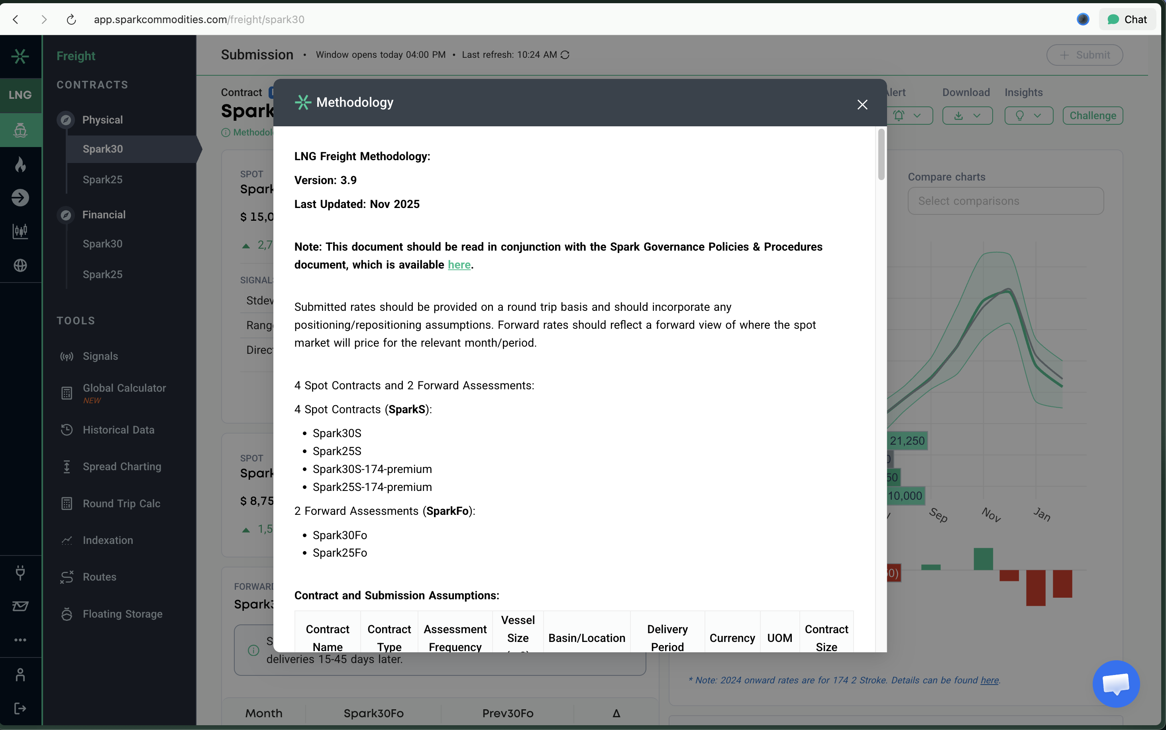Open the Governance Policies 'here' link
The image size is (1166, 730).
459,265
